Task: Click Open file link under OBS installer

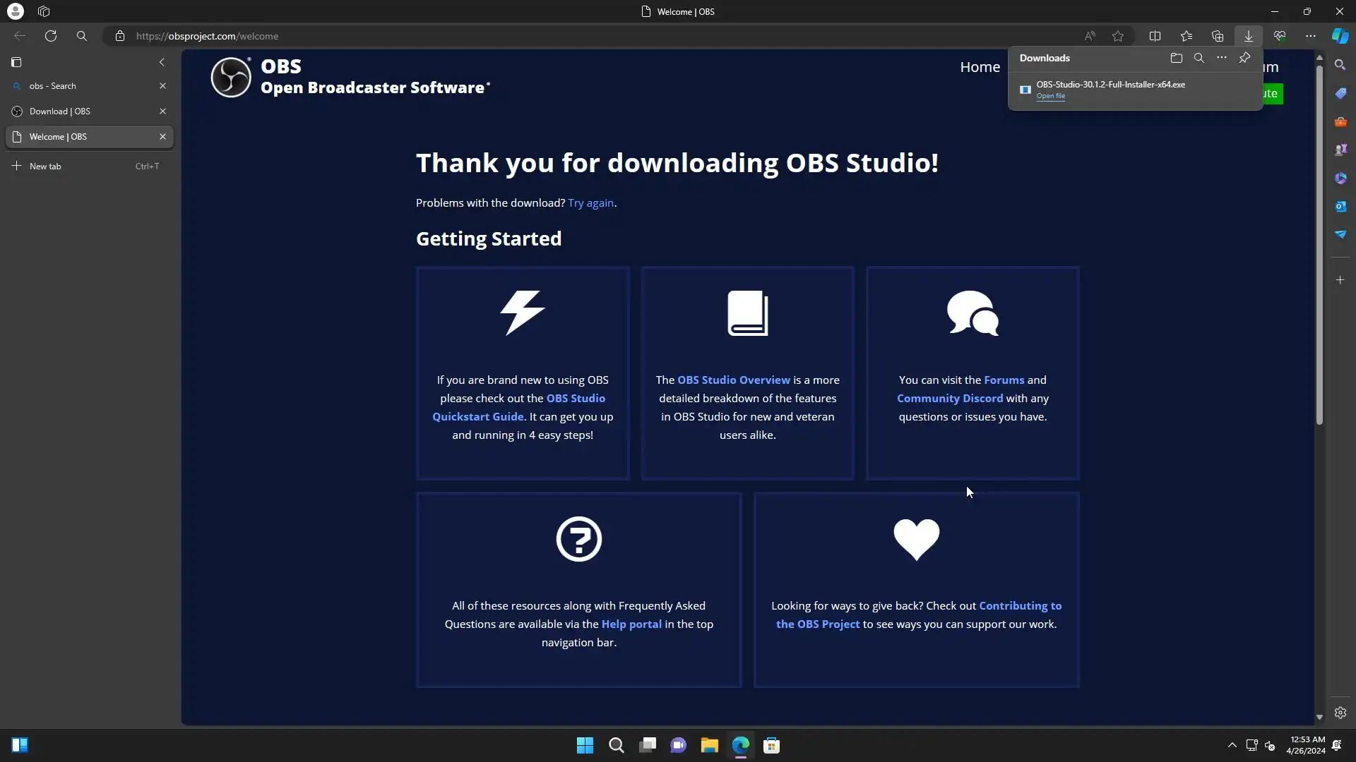Action: pyautogui.click(x=1050, y=96)
